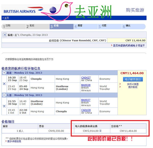This screenshot has height=148, width=153.
Task: Open flight CA0427 details link
Action: click(86, 77)
